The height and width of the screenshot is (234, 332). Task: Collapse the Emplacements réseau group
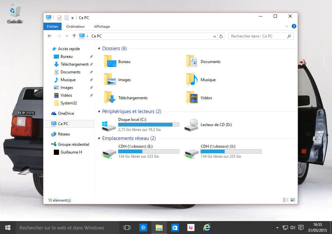point(99,138)
